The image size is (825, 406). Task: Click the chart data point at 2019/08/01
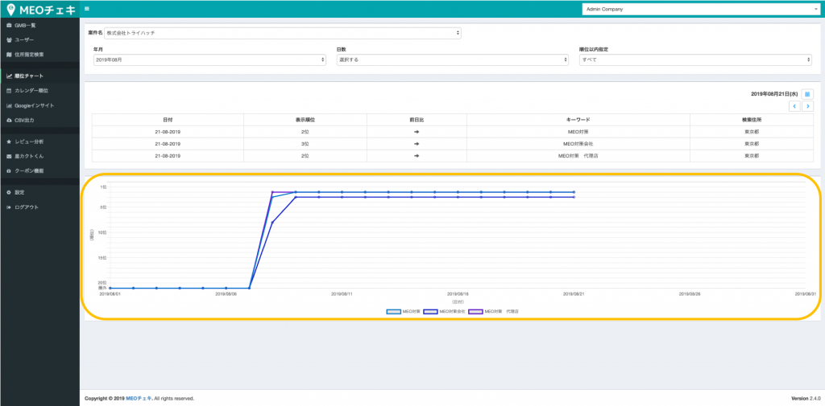tap(110, 288)
